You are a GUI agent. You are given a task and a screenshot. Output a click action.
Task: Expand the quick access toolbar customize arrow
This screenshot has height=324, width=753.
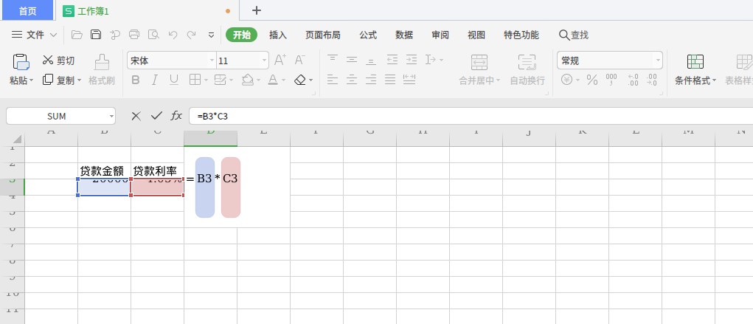click(x=212, y=35)
